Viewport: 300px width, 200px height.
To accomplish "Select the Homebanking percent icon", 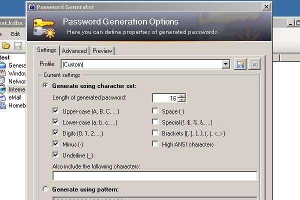I will click(2, 105).
